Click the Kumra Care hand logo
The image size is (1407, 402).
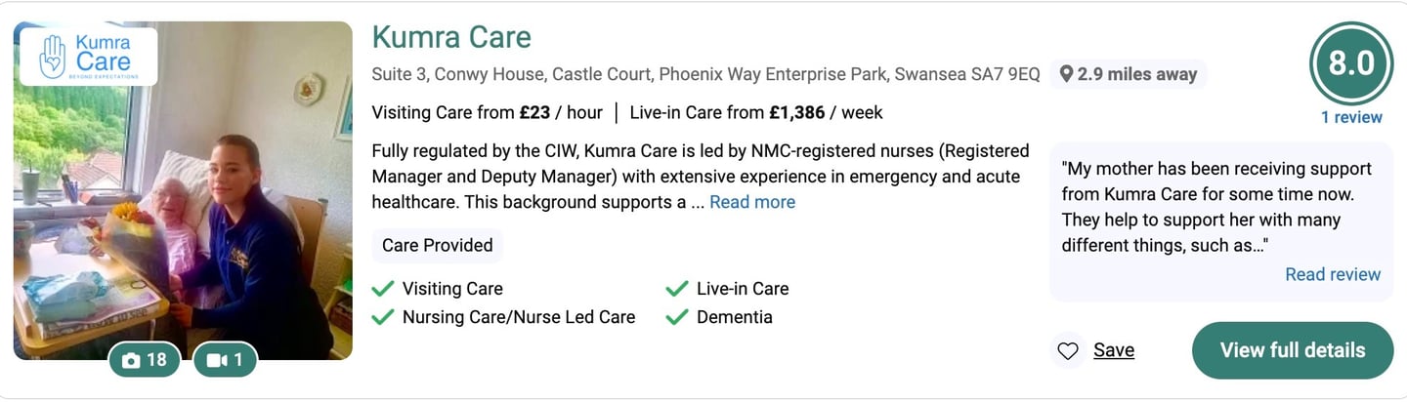coord(52,57)
